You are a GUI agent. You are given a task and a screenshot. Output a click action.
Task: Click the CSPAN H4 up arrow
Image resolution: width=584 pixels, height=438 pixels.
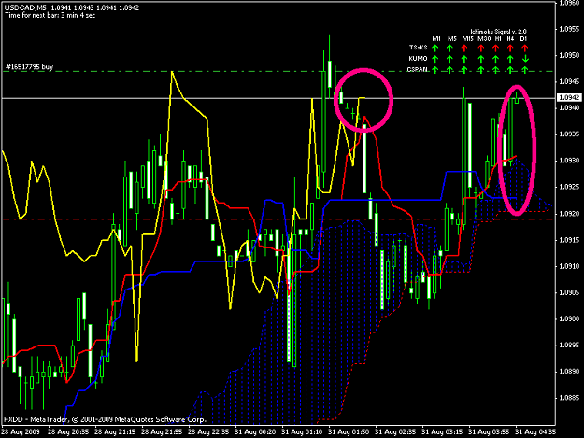click(x=510, y=70)
